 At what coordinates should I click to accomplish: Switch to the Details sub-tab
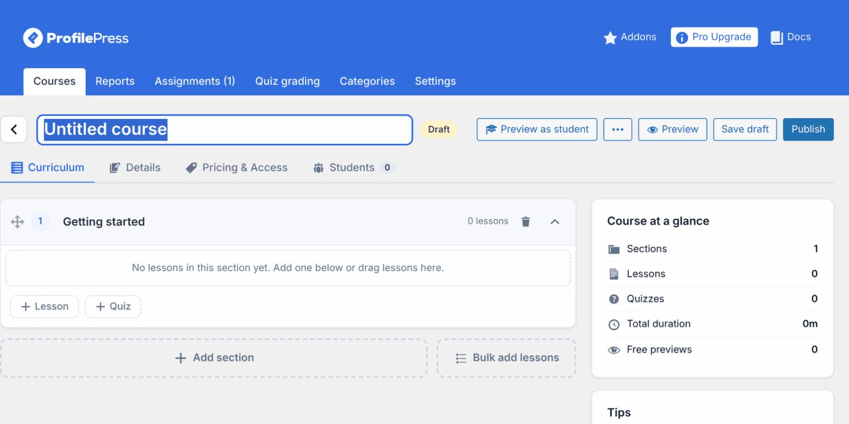(135, 167)
